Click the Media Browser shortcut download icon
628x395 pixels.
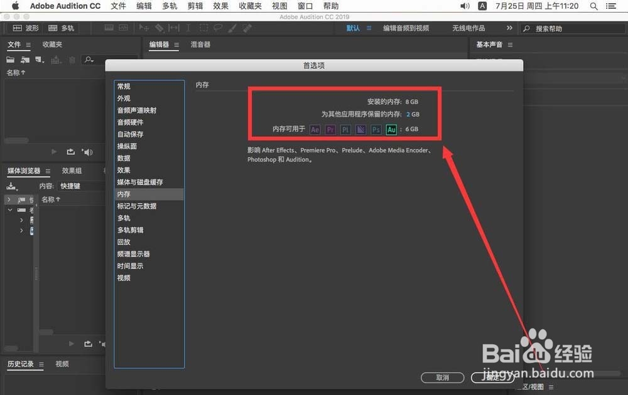click(11, 186)
